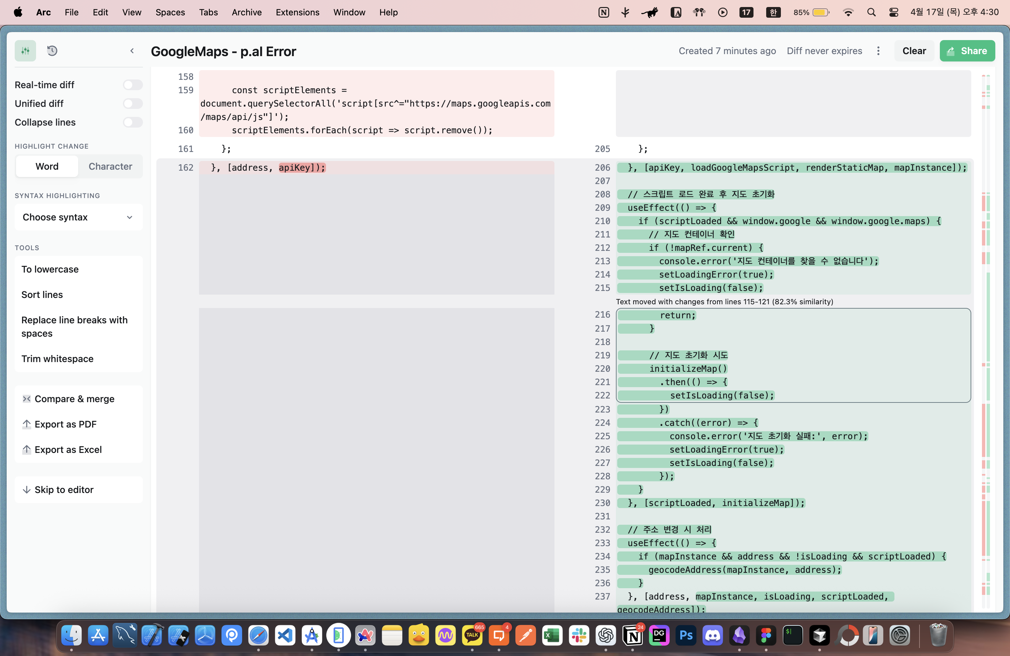This screenshot has width=1010, height=656.
Task: Run the Trim whitespace tool
Action: [x=57, y=358]
